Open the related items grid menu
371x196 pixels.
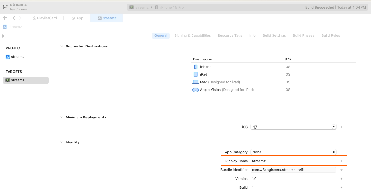pyautogui.click(x=5, y=18)
